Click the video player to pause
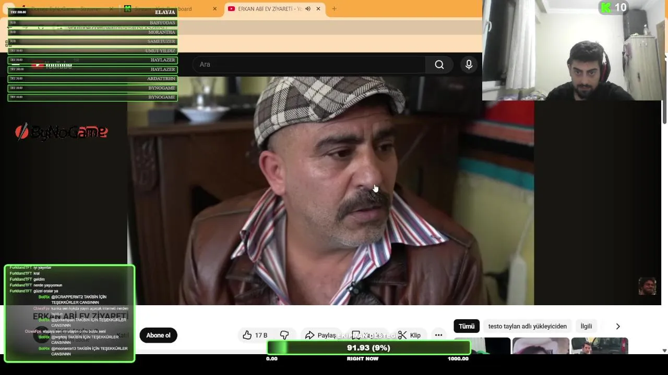Screen dimensions: 668x375 (x=331, y=191)
